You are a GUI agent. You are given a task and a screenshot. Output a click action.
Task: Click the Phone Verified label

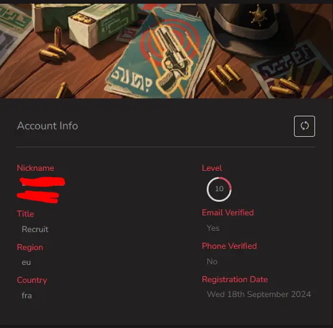pyautogui.click(x=230, y=246)
